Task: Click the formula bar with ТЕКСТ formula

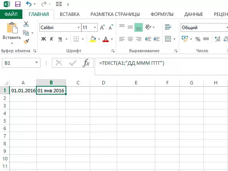Action: (x=161, y=67)
